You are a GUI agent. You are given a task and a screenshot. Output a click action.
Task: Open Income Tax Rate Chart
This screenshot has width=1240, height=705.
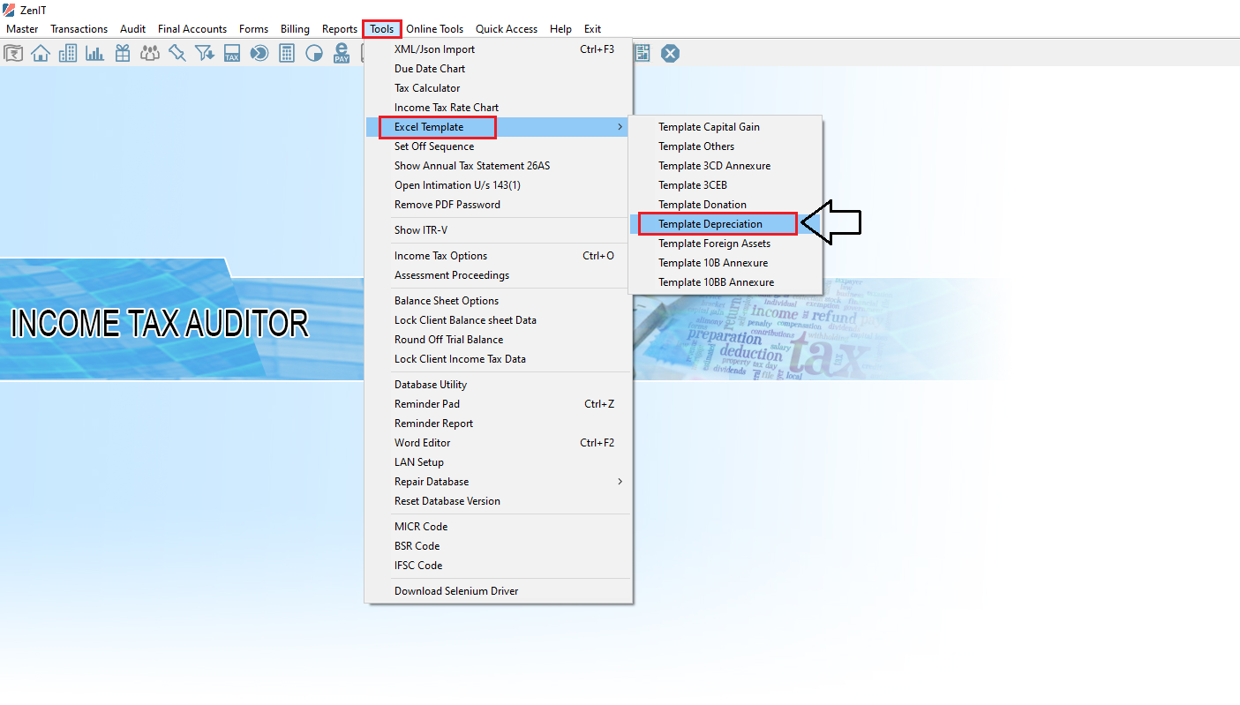[499, 108]
